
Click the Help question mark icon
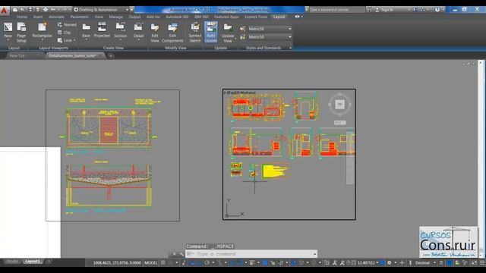coord(437,10)
